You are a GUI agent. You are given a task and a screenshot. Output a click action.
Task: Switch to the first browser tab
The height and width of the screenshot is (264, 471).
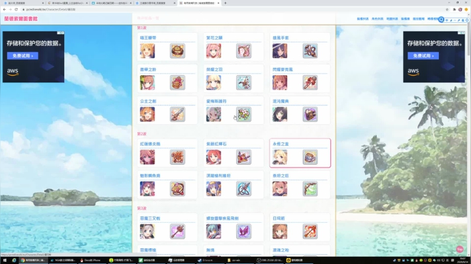point(24,3)
